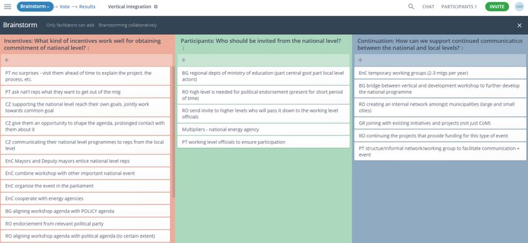Add a card to Participants column
528x243 pixels.
263,60
